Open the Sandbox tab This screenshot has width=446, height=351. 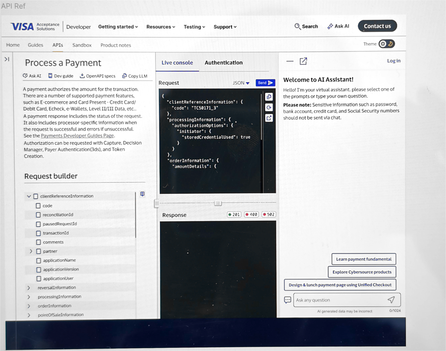(82, 45)
